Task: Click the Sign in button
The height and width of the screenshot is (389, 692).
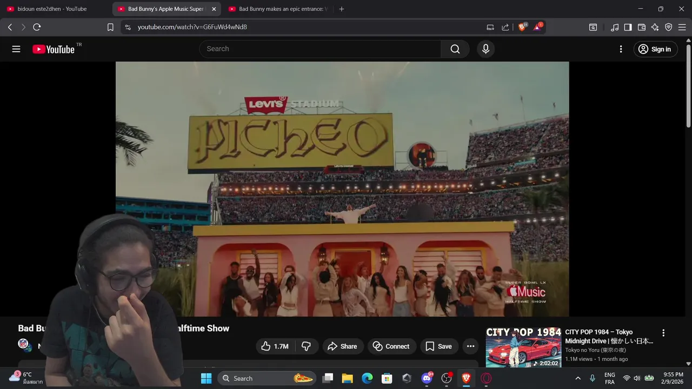Action: click(655, 49)
